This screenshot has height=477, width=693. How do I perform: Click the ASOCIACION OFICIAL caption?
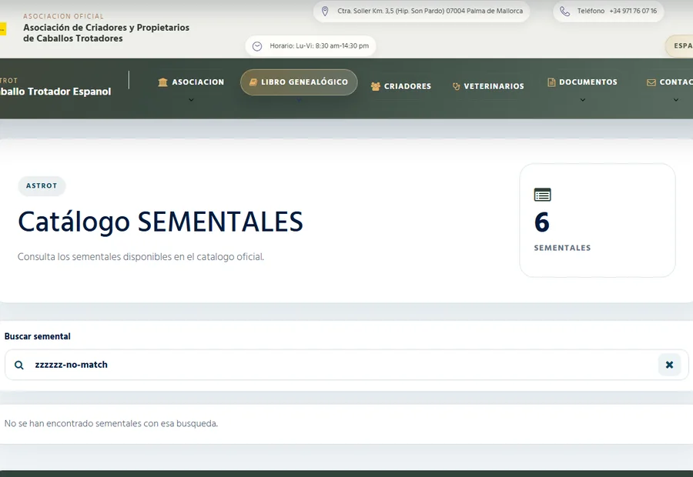click(x=64, y=16)
